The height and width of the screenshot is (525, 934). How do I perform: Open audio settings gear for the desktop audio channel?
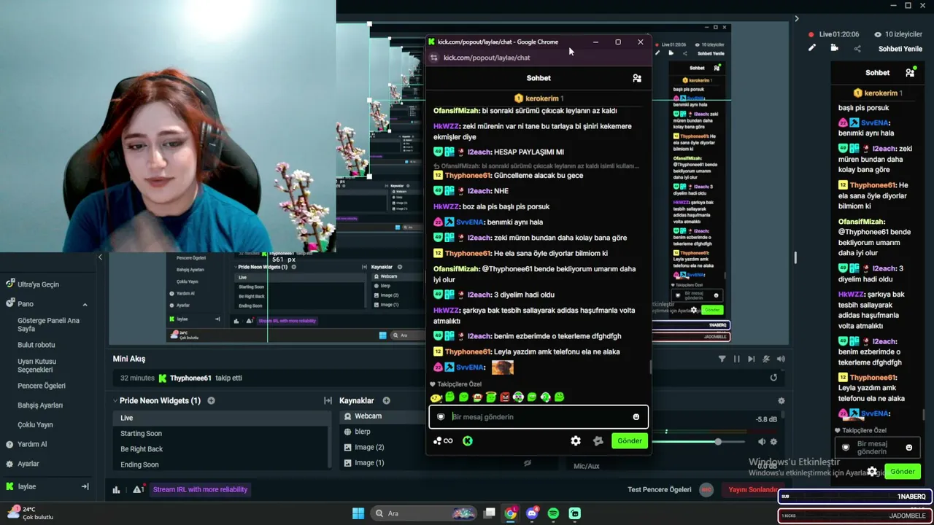pos(773,442)
